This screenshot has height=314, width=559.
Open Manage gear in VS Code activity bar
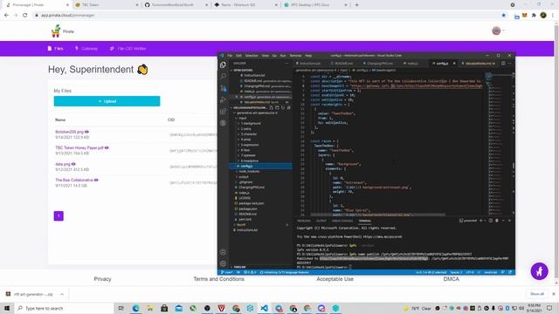tap(224, 263)
